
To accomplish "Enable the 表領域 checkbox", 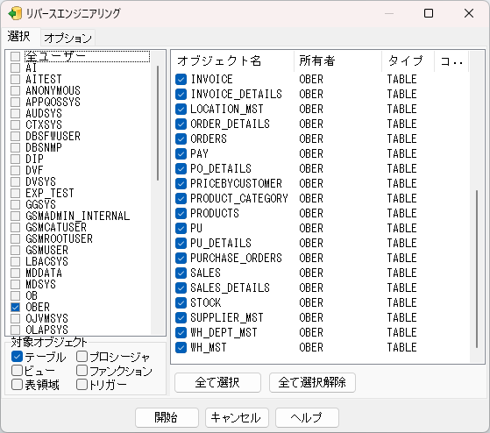I will pos(18,385).
